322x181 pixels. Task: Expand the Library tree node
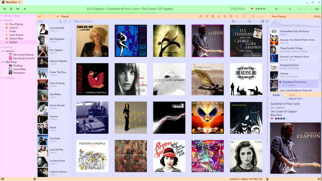tap(2, 16)
